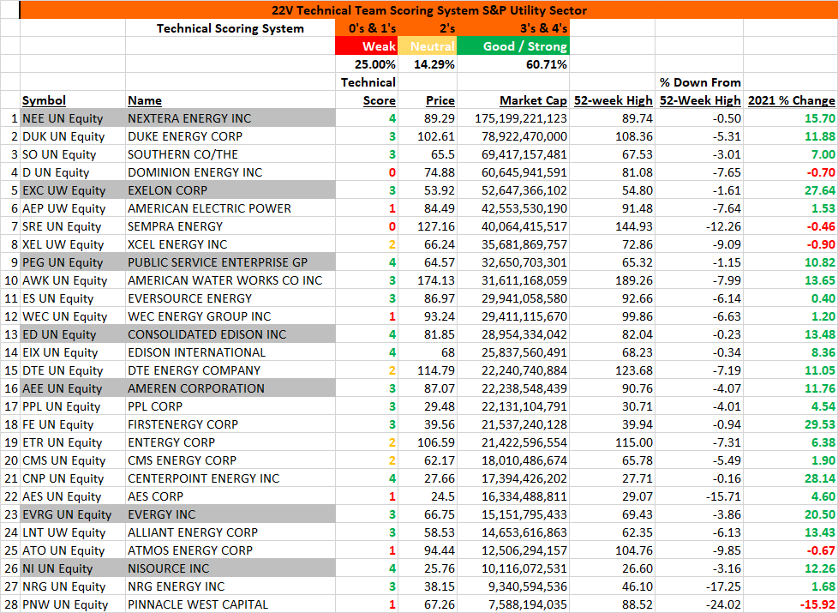Click 'LNT UW Equity' symbol cell

pos(73,532)
